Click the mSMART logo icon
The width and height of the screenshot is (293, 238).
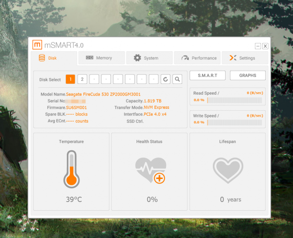click(x=37, y=44)
